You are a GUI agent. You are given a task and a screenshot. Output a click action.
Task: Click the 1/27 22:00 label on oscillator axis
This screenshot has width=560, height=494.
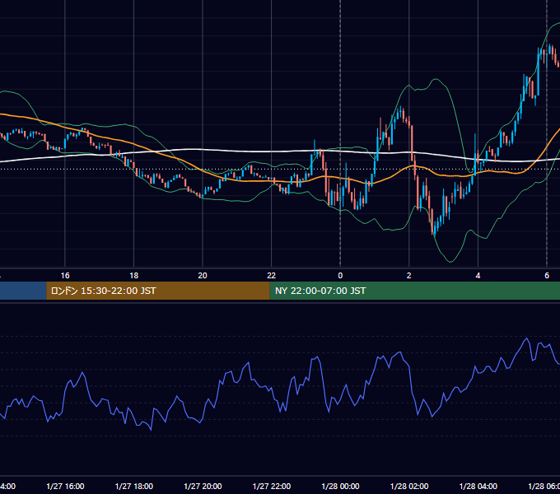coord(272,486)
